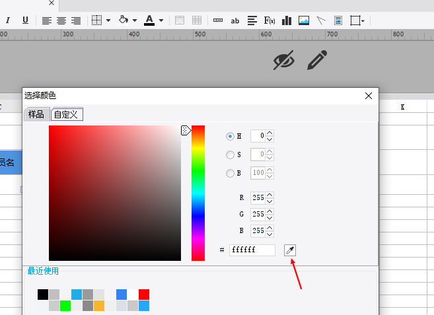Image resolution: width=434 pixels, height=315 pixels.
Task: Decrease H value with down arrow
Action: pos(270,139)
